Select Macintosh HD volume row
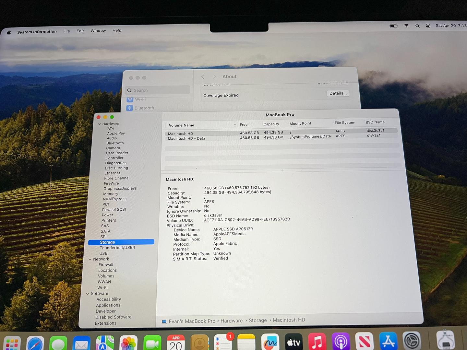 click(281, 133)
